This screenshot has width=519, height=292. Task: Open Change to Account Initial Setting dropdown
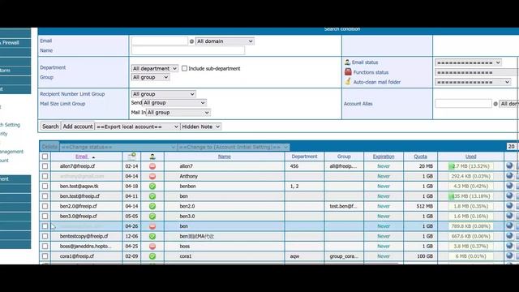tap(234, 147)
